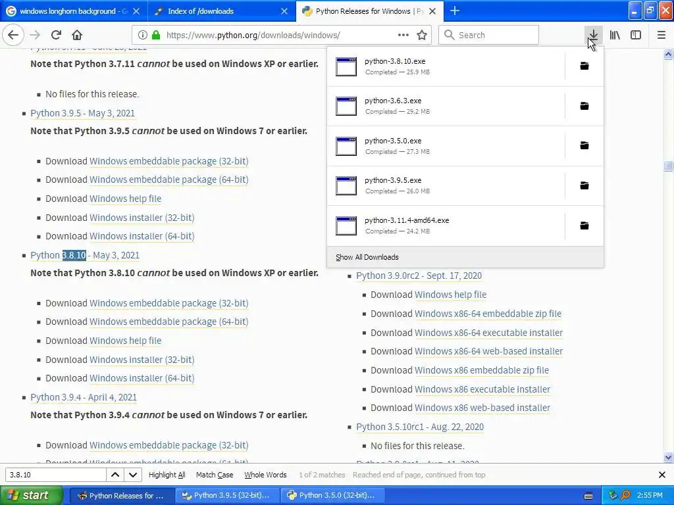674x505 pixels.
Task: Find previous match arrow in find bar
Action: [115, 475]
